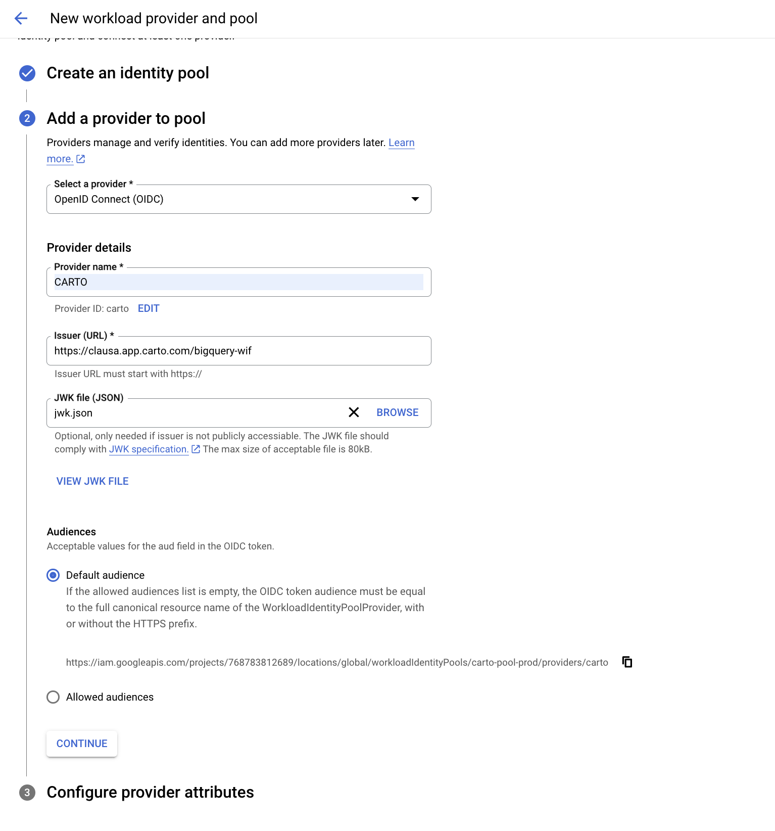Image resolution: width=775 pixels, height=831 pixels.
Task: Click into the Provider name field
Action: (238, 282)
